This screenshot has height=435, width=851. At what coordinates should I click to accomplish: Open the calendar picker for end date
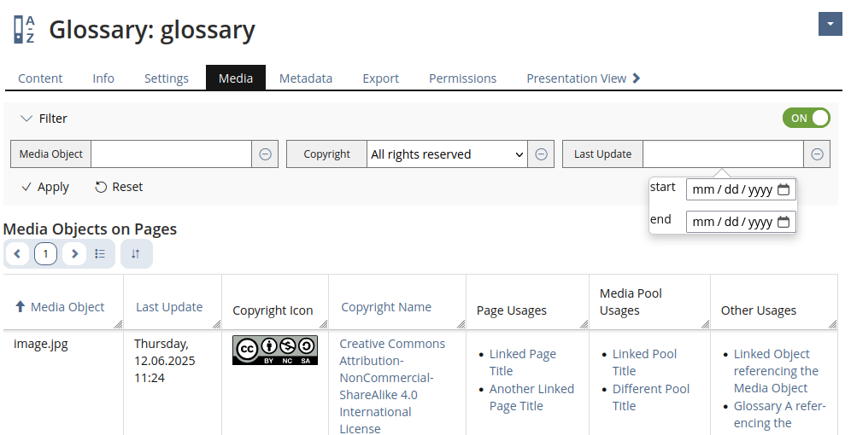[784, 222]
